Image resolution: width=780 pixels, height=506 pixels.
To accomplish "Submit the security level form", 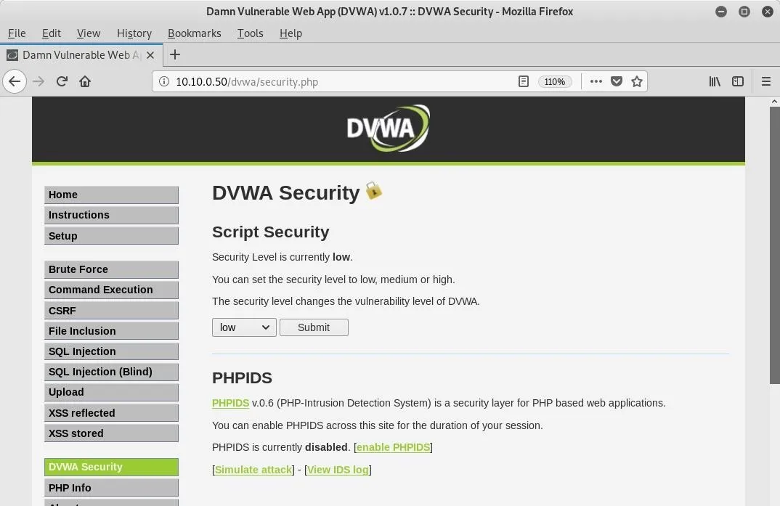I will point(314,327).
